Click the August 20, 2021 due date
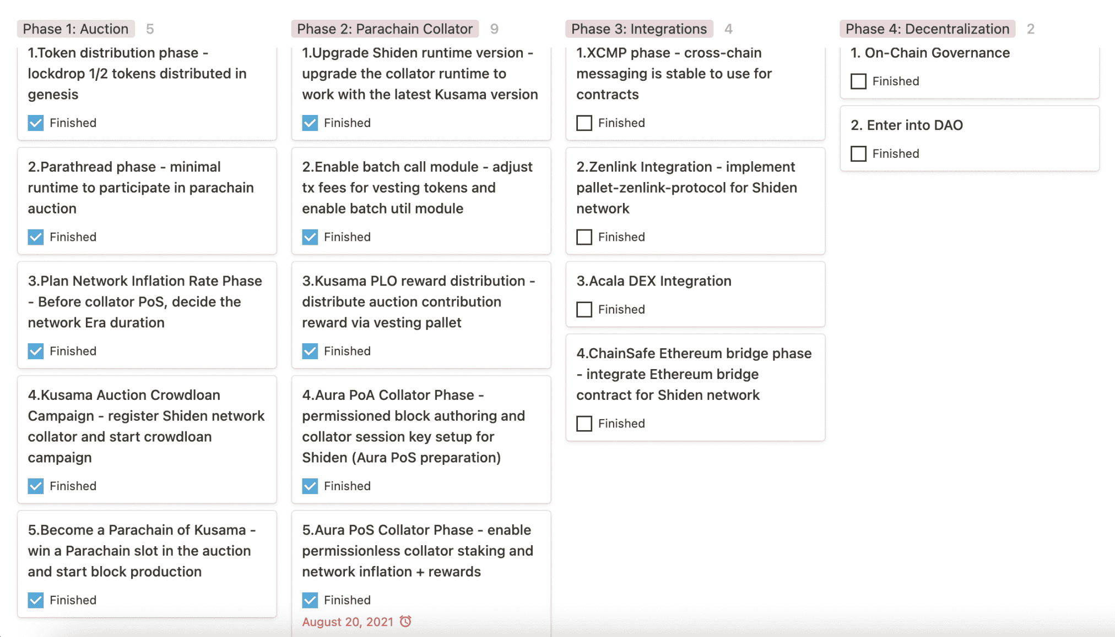Viewport: 1115px width, 637px height. click(348, 622)
